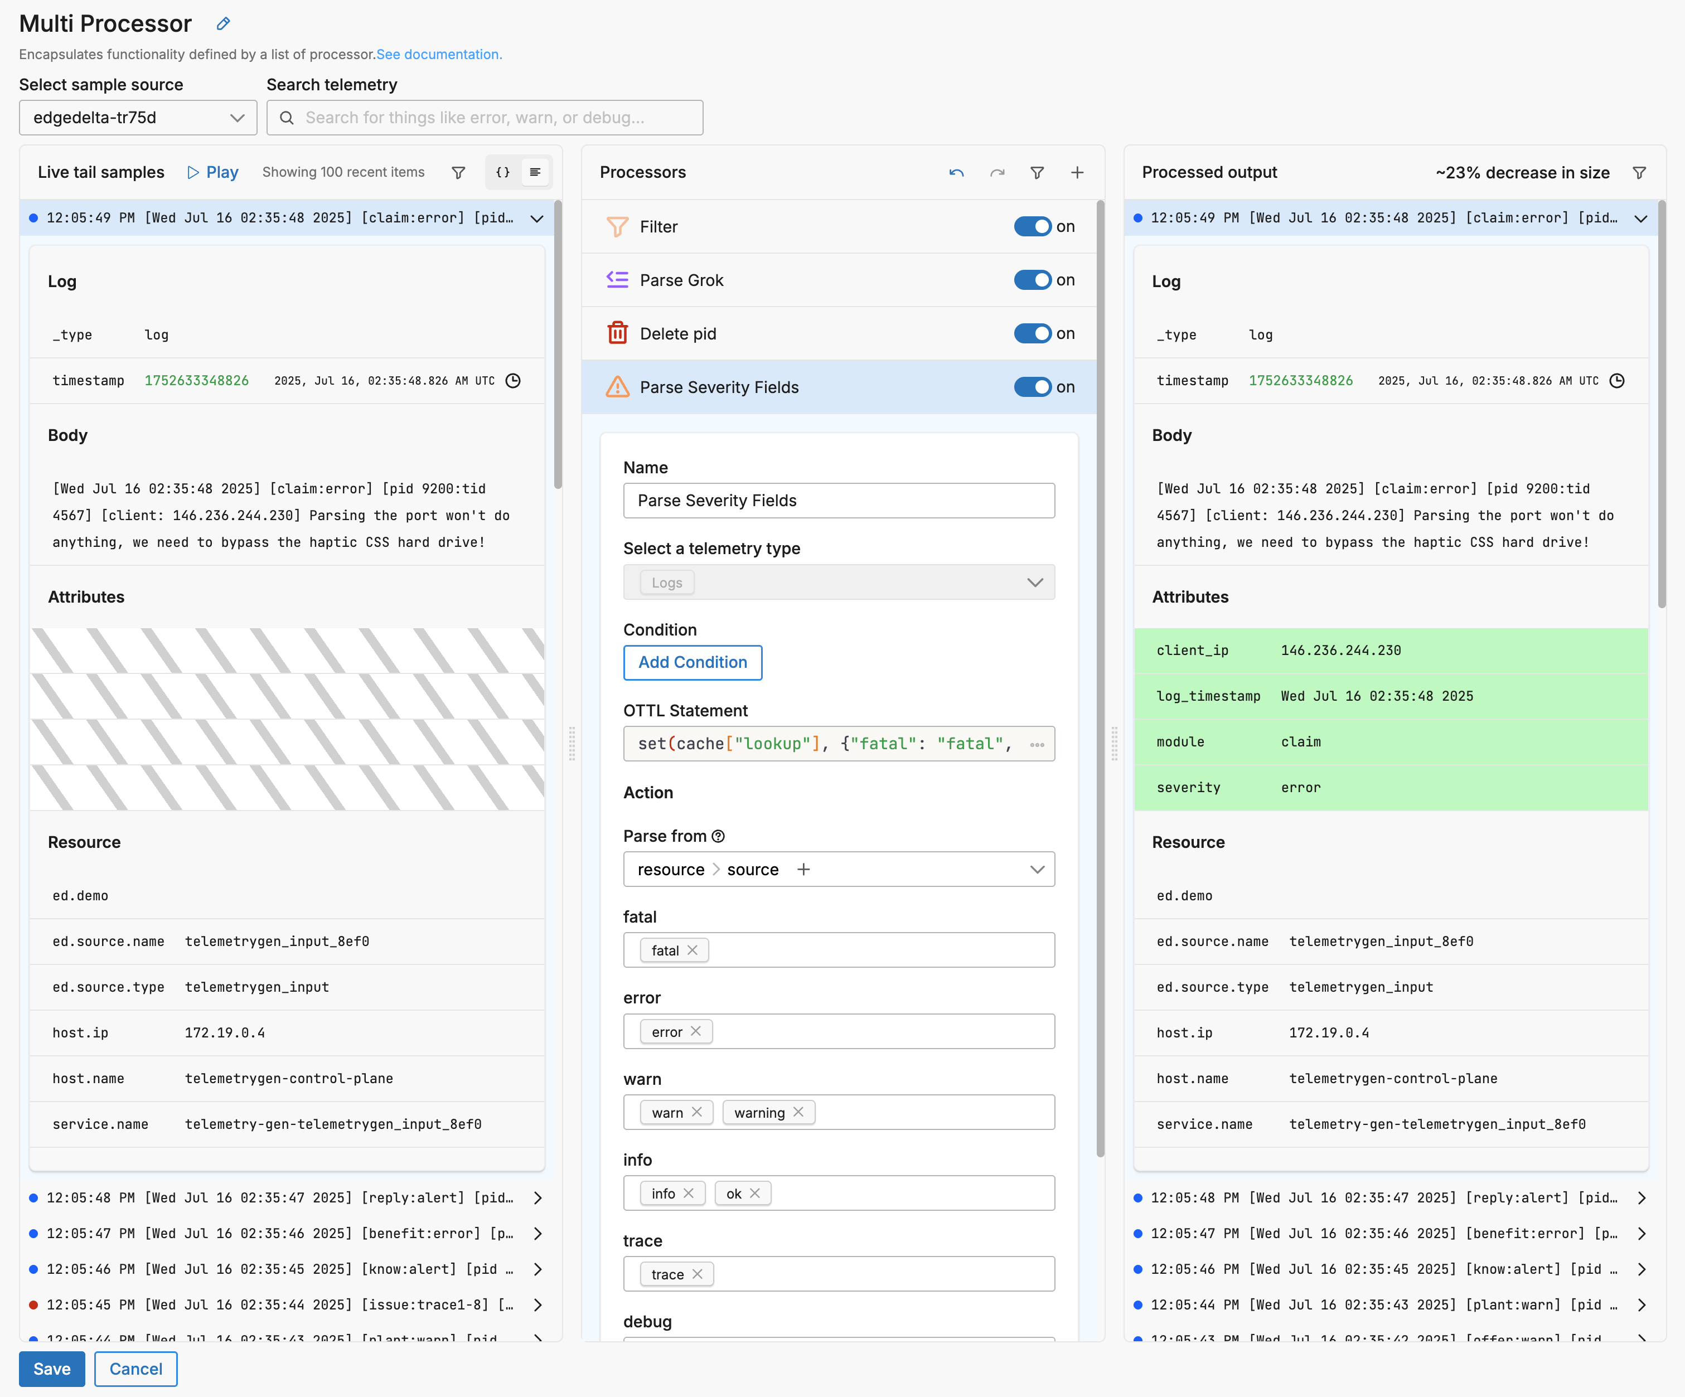Edit the Multi Processor name pencil icon

pyautogui.click(x=223, y=24)
